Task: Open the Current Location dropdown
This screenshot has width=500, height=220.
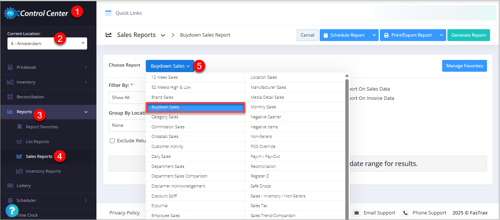Action: 47,44
